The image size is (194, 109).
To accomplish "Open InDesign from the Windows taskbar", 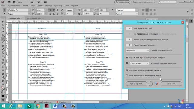I will [47, 106].
